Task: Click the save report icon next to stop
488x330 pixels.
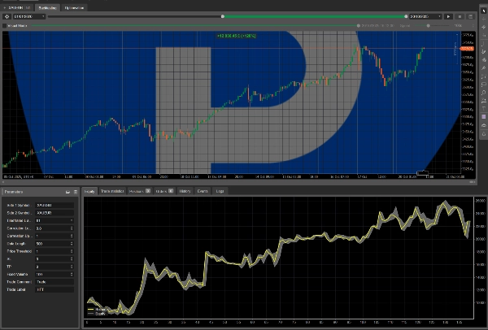Action: pos(471,16)
